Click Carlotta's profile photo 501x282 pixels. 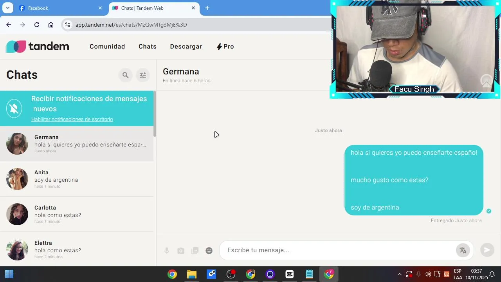[x=17, y=214]
